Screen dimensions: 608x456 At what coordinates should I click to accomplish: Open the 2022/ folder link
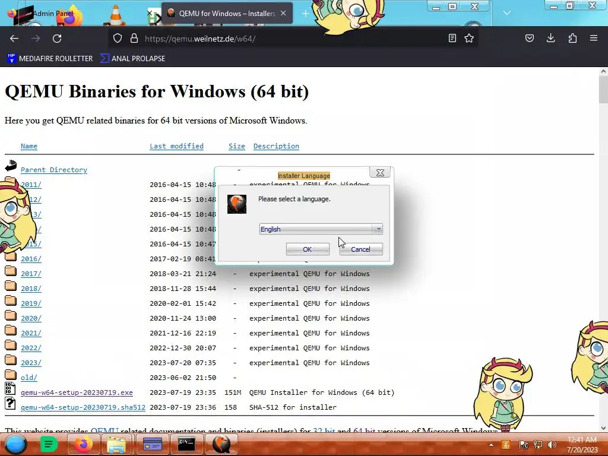pyautogui.click(x=31, y=348)
